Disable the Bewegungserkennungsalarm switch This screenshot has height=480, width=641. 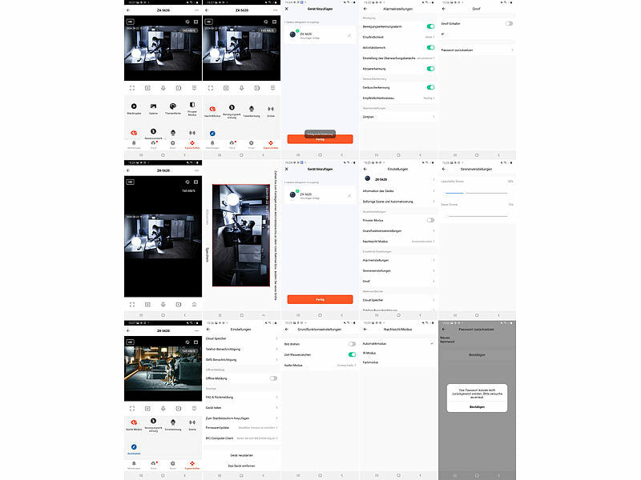[x=430, y=26]
